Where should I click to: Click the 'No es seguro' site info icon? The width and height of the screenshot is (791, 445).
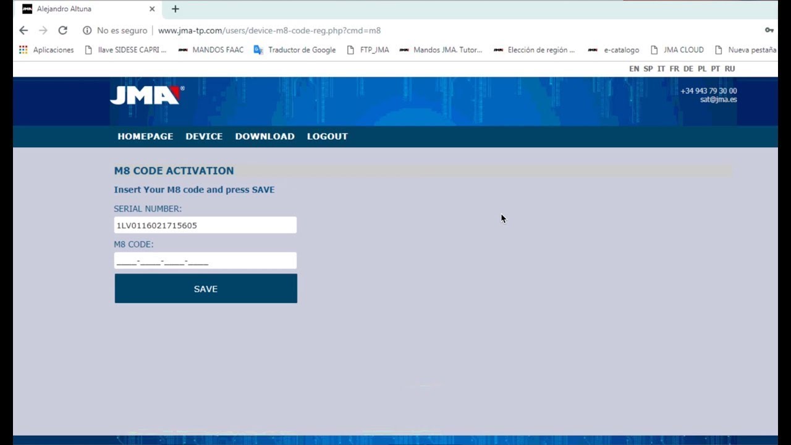[87, 30]
